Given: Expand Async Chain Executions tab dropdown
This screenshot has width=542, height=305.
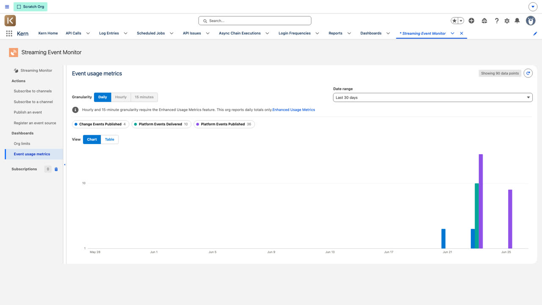Looking at the screenshot, I should tap(267, 33).
